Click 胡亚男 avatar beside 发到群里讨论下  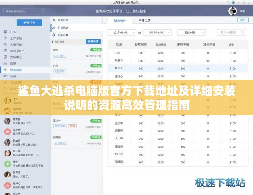click(7, 121)
